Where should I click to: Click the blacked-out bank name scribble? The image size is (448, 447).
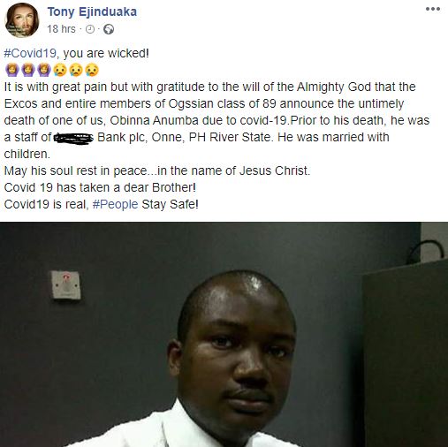click(73, 138)
